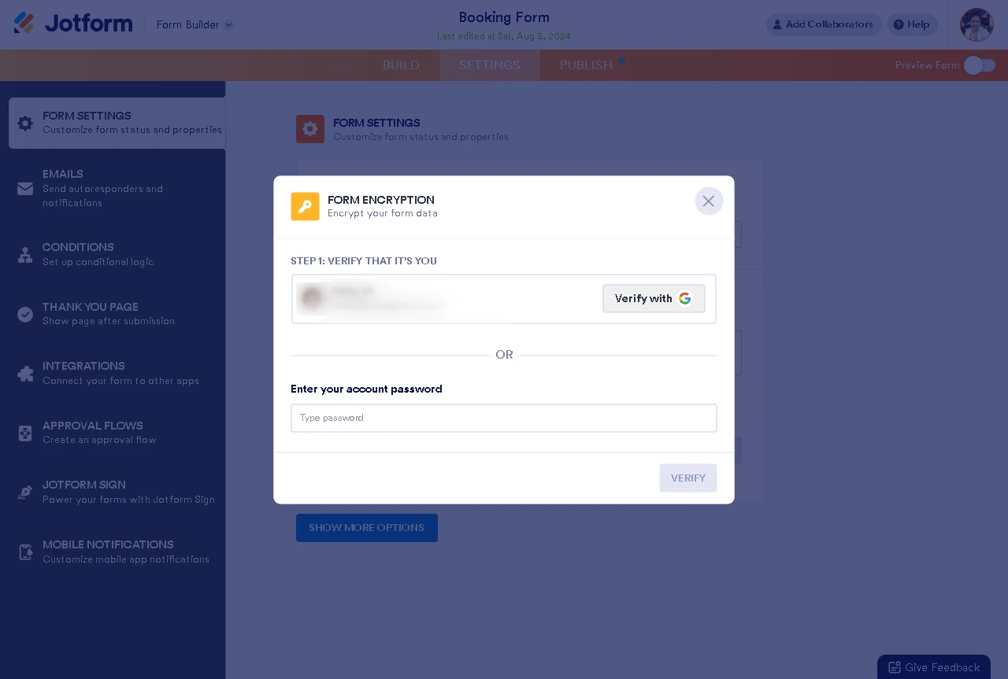Click the account password input field
The width and height of the screenshot is (1008, 679).
pos(504,418)
